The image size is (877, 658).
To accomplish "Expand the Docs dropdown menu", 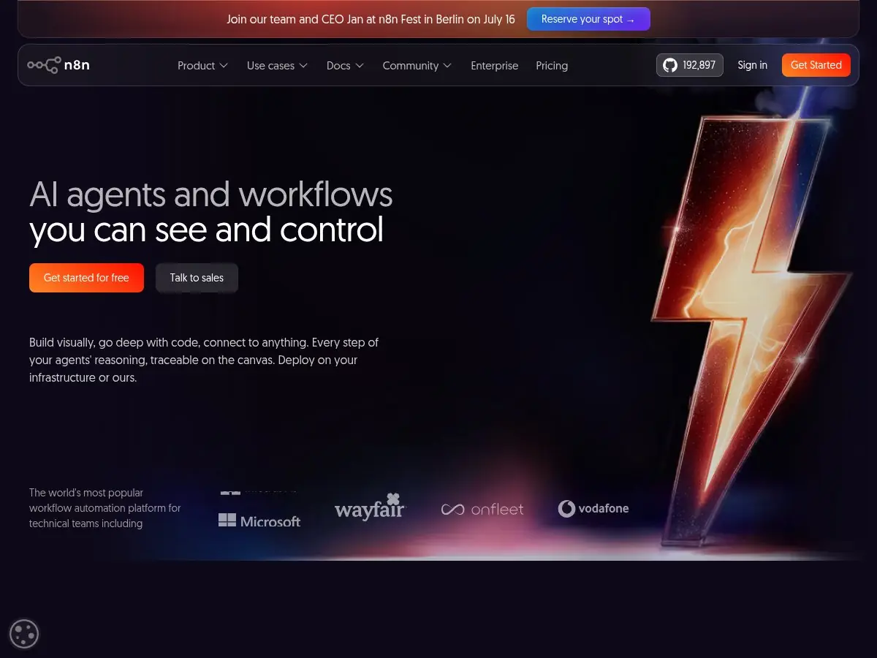I will [345, 66].
